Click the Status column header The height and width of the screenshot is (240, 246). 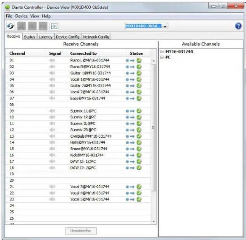tap(136, 53)
